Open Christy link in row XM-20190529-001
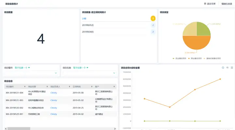This screenshot has height=130, width=235. coord(54,114)
